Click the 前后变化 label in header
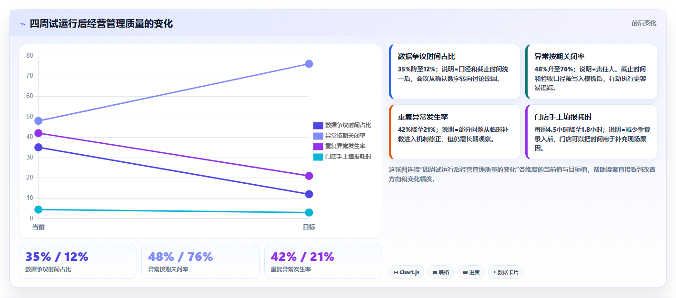The width and height of the screenshot is (676, 298). (x=644, y=23)
